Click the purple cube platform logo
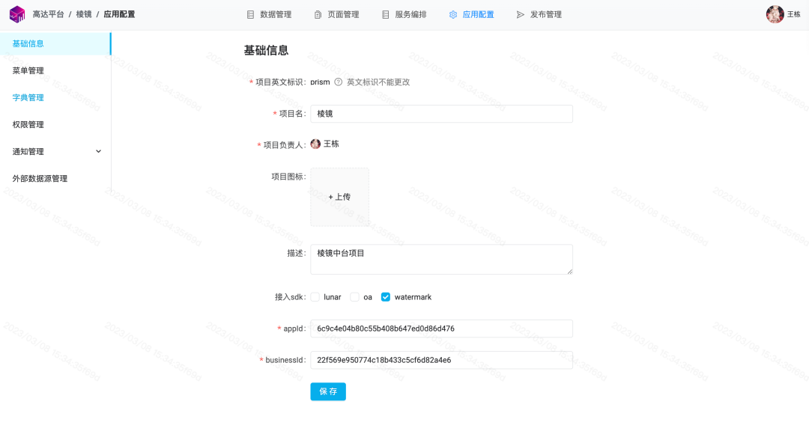Image resolution: width=809 pixels, height=440 pixels. click(x=17, y=14)
